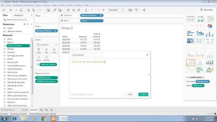Click the Undo back arrow in toolbar
This screenshot has width=217, height=122.
coord(11,10)
